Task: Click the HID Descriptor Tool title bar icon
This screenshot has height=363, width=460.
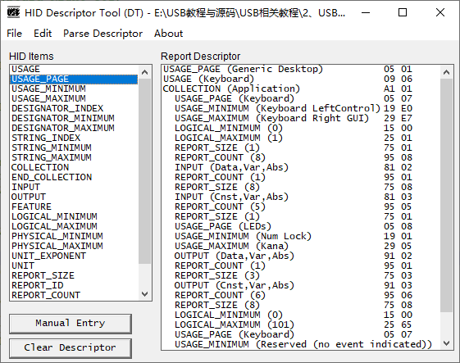Action: [13, 12]
